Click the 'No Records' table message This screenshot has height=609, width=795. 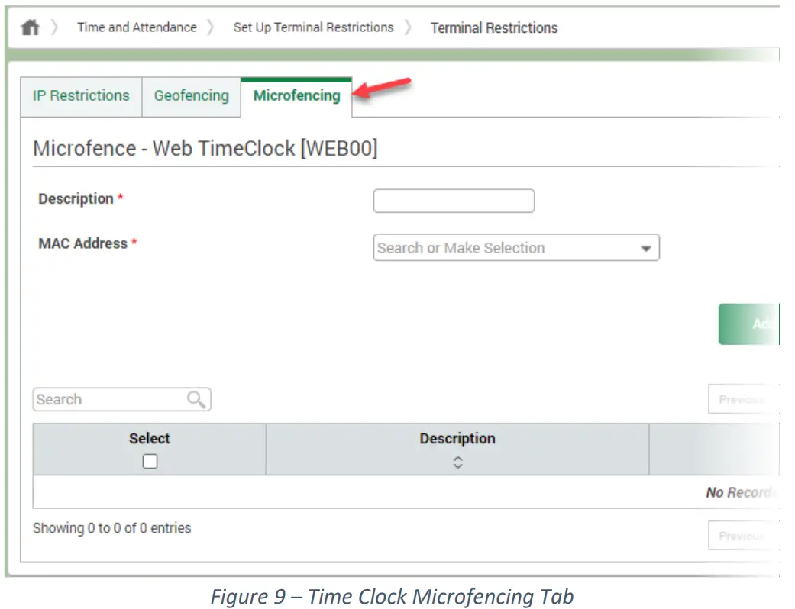[x=740, y=492]
